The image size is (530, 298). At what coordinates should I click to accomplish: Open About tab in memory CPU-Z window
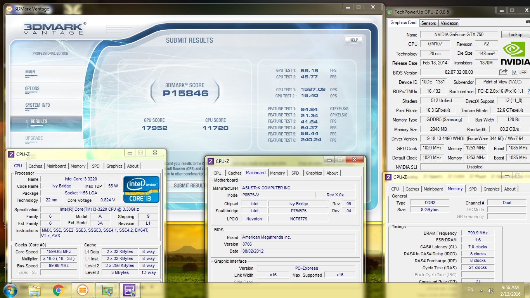click(510, 189)
